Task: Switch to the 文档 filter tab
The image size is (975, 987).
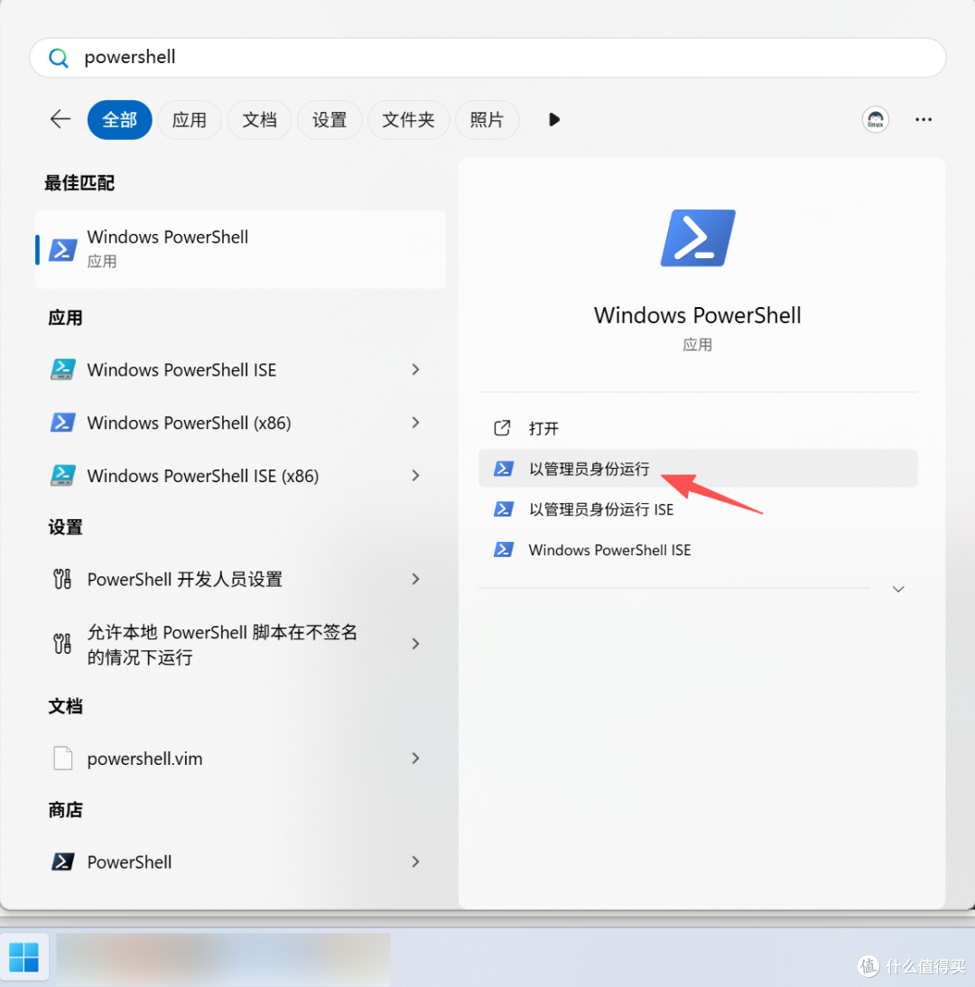Action: click(x=259, y=119)
